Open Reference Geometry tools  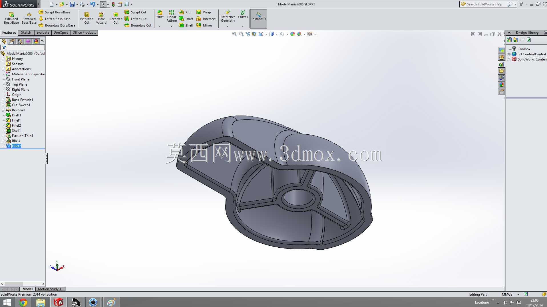[x=228, y=16]
